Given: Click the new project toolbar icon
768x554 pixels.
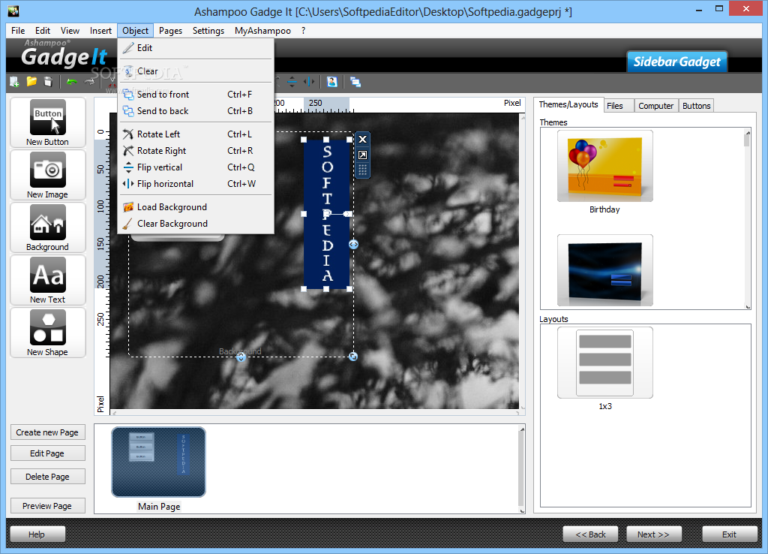Looking at the screenshot, I should 14,82.
